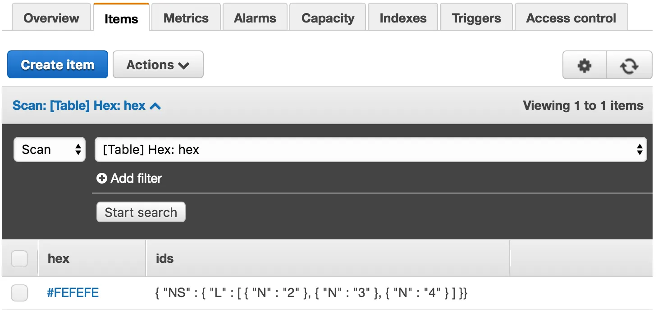View the Triggers tab
Screen dimensions: 658x324
476,18
